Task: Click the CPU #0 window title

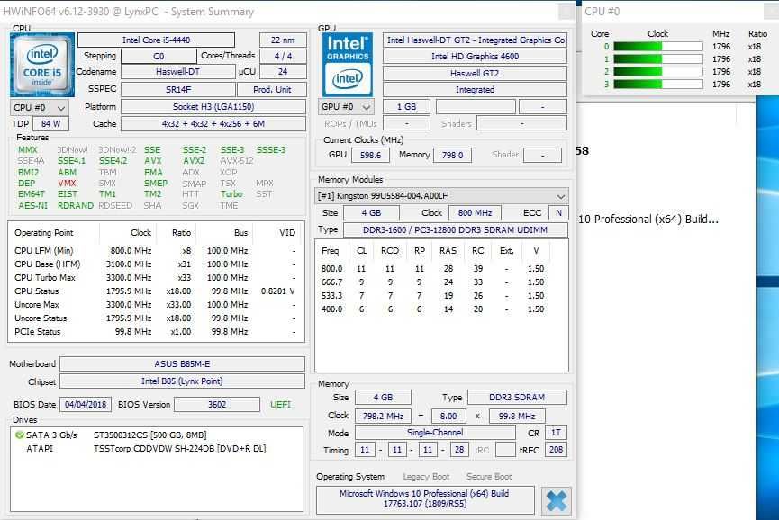Action: click(602, 12)
